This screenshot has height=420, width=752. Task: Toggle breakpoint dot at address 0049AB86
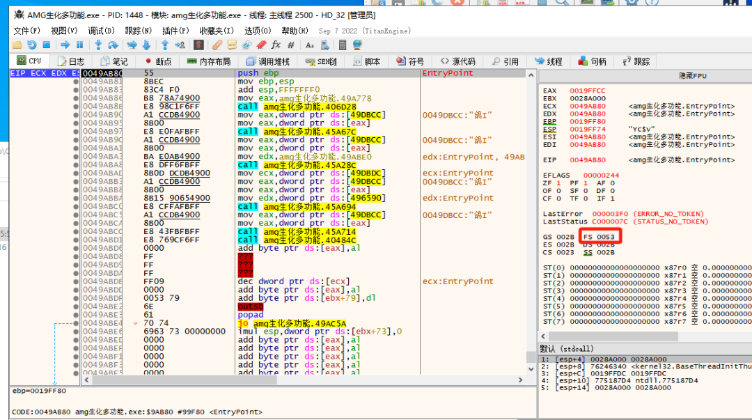coord(76,98)
